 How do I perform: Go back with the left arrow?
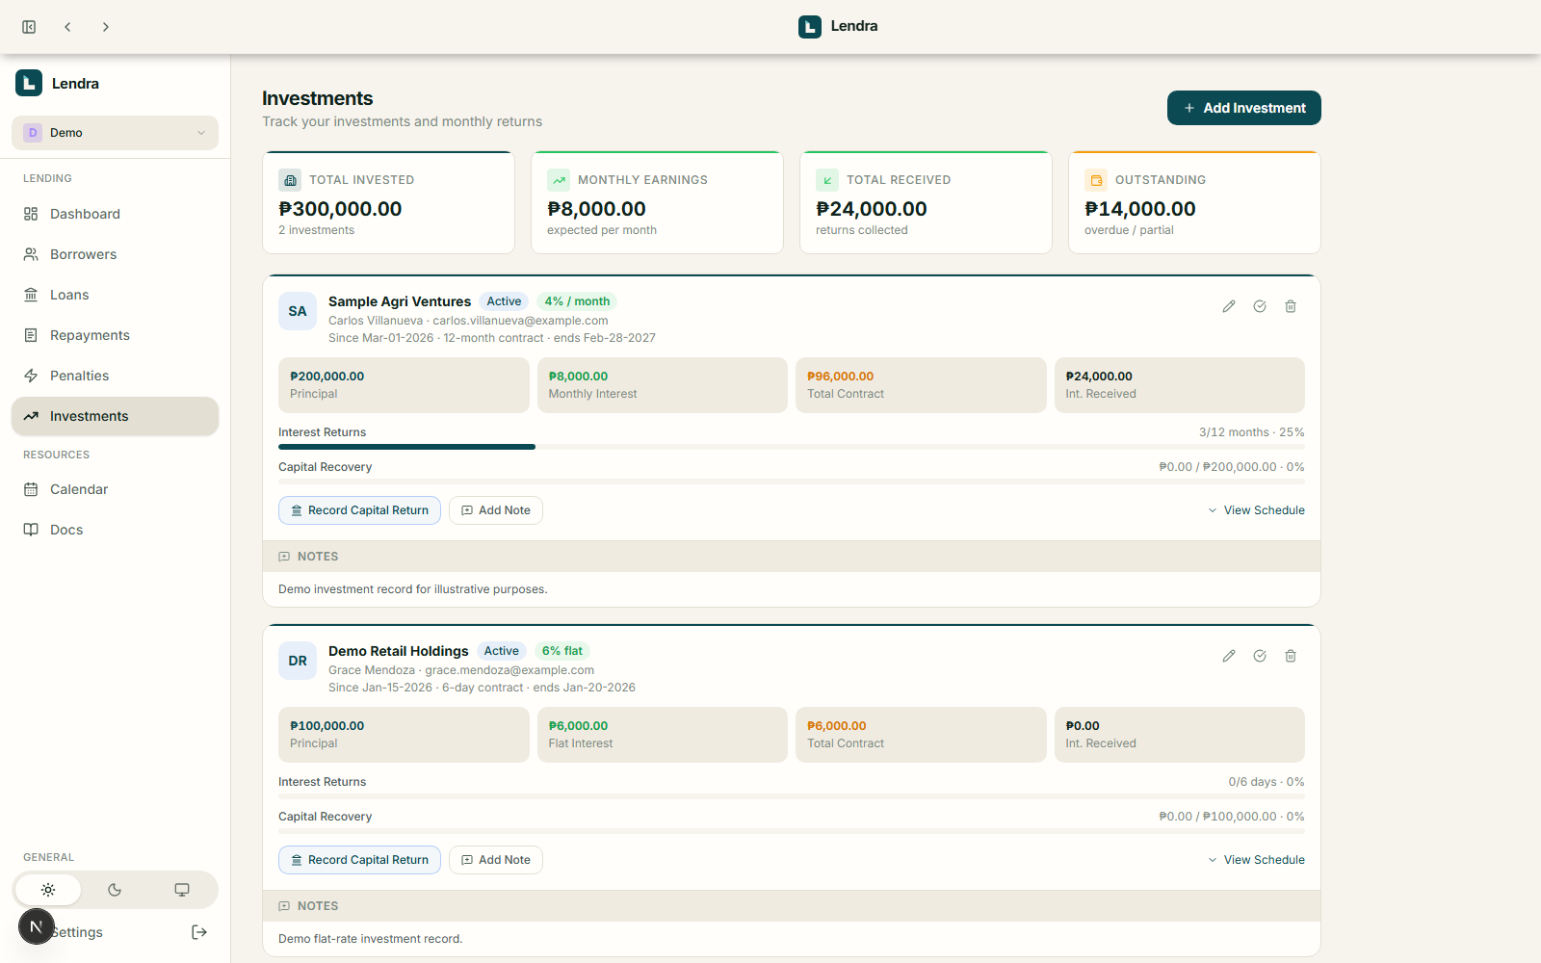67,27
